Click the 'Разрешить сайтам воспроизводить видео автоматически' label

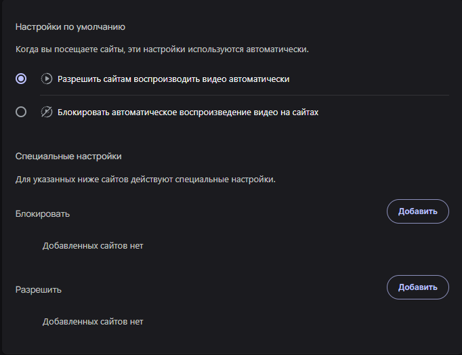(173, 79)
